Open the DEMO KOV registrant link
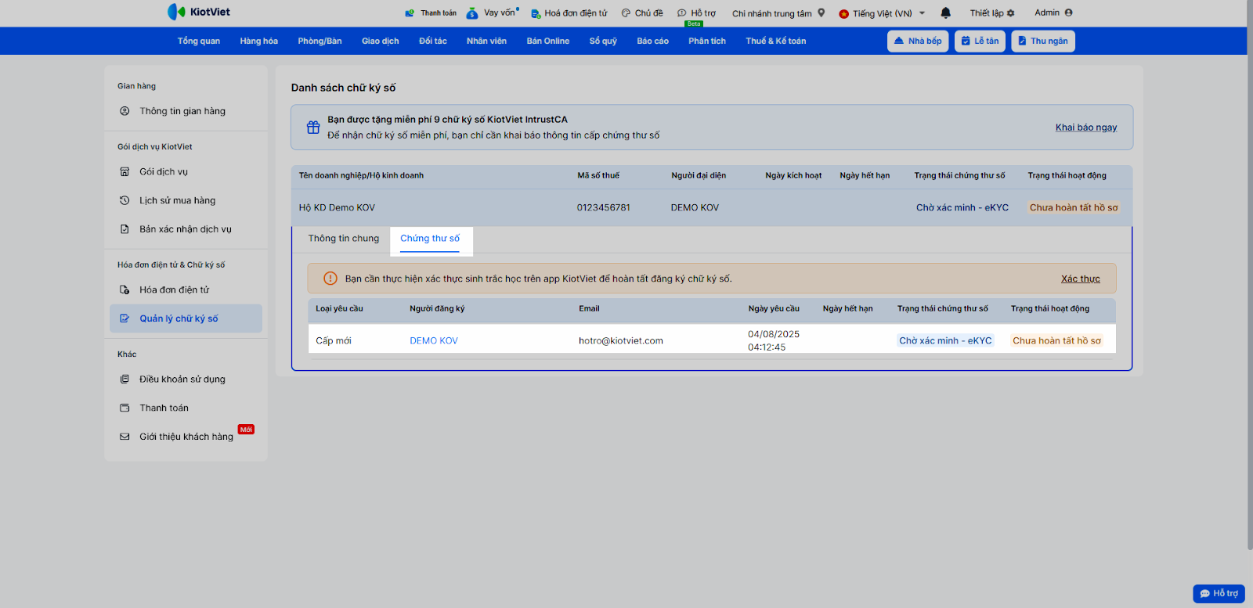 [x=434, y=340]
